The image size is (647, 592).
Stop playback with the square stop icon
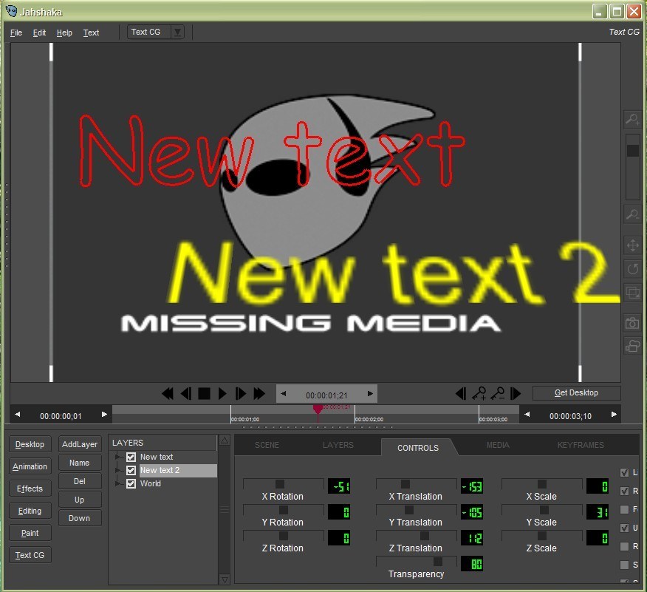tap(205, 393)
